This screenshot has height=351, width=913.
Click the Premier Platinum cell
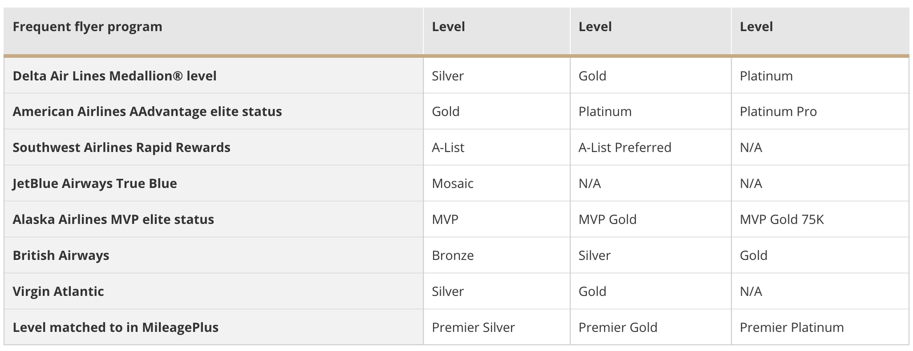click(791, 327)
